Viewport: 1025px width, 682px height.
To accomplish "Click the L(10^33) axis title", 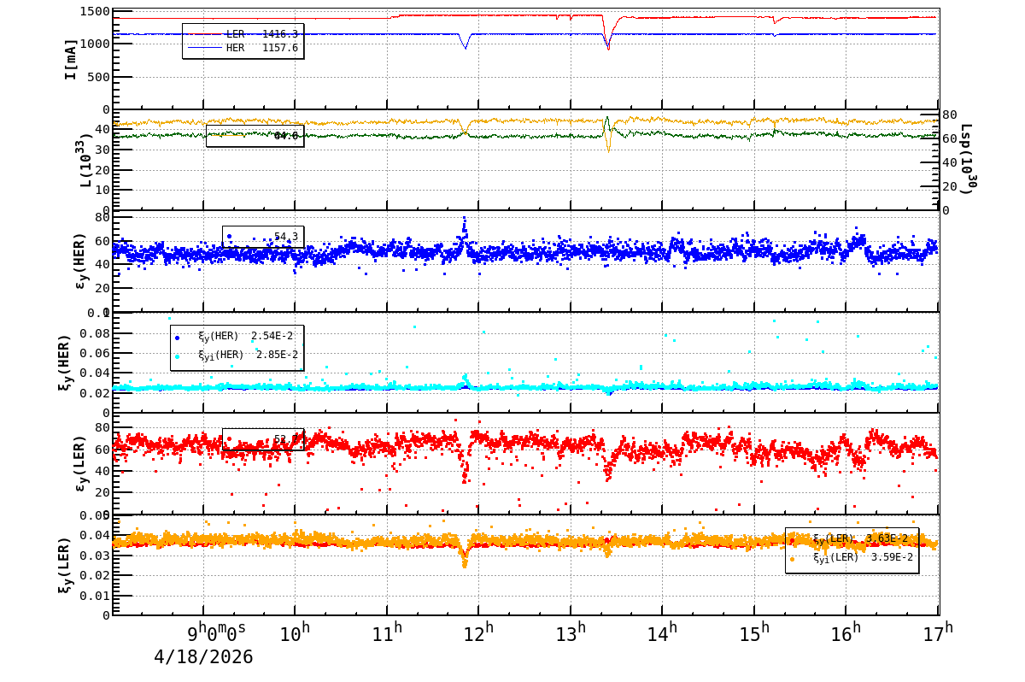I will click(x=86, y=160).
